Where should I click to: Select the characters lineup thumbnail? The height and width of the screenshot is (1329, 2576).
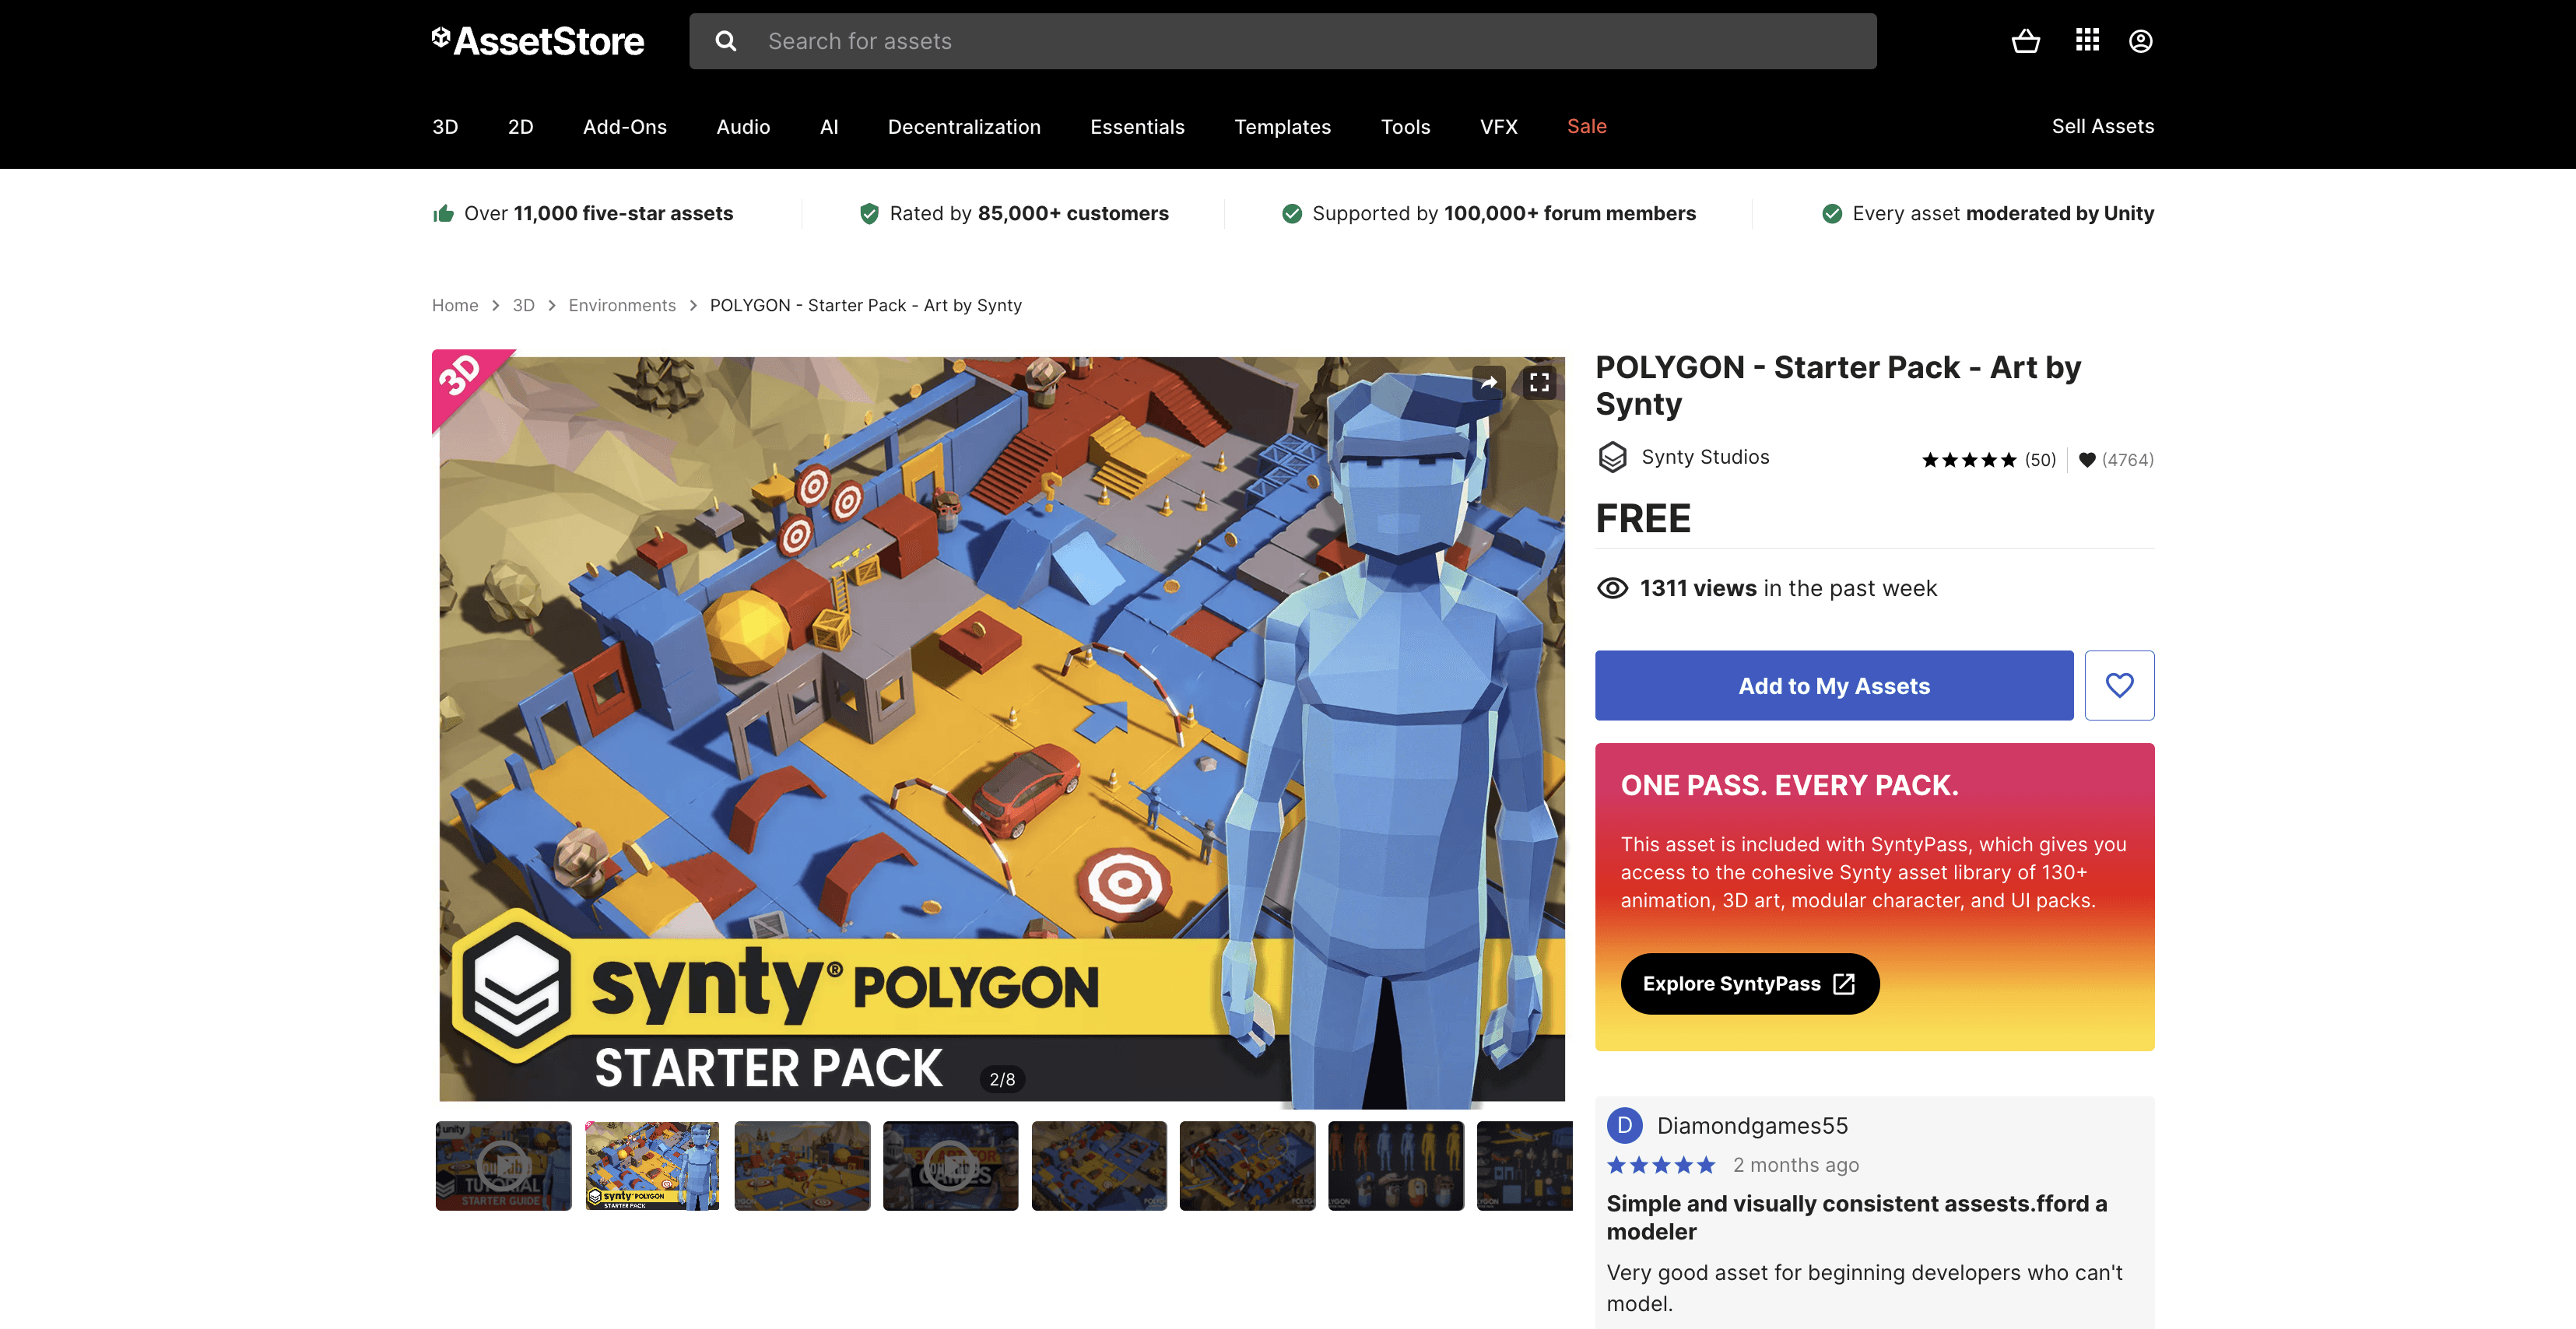click(x=1396, y=1166)
